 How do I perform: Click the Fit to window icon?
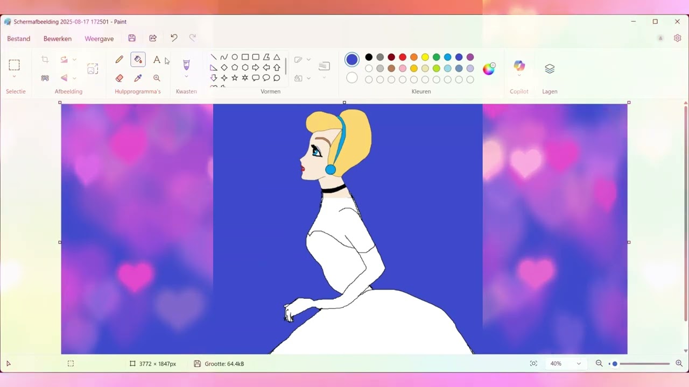[x=533, y=364]
